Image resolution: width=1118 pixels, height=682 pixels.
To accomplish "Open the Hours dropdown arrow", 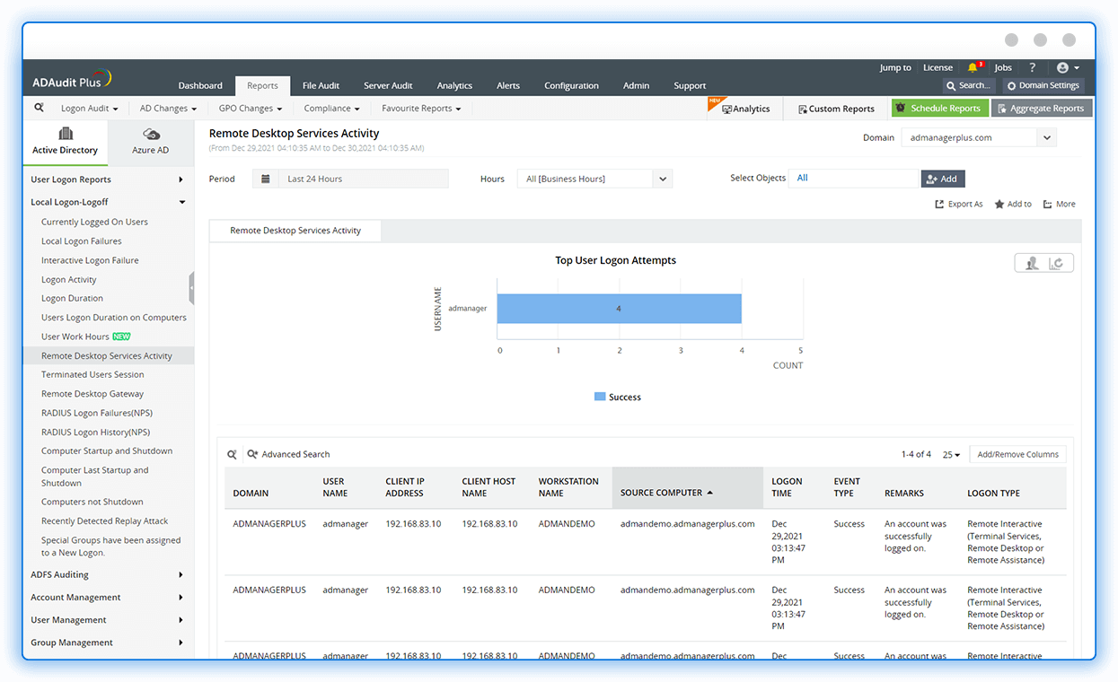I will click(662, 179).
